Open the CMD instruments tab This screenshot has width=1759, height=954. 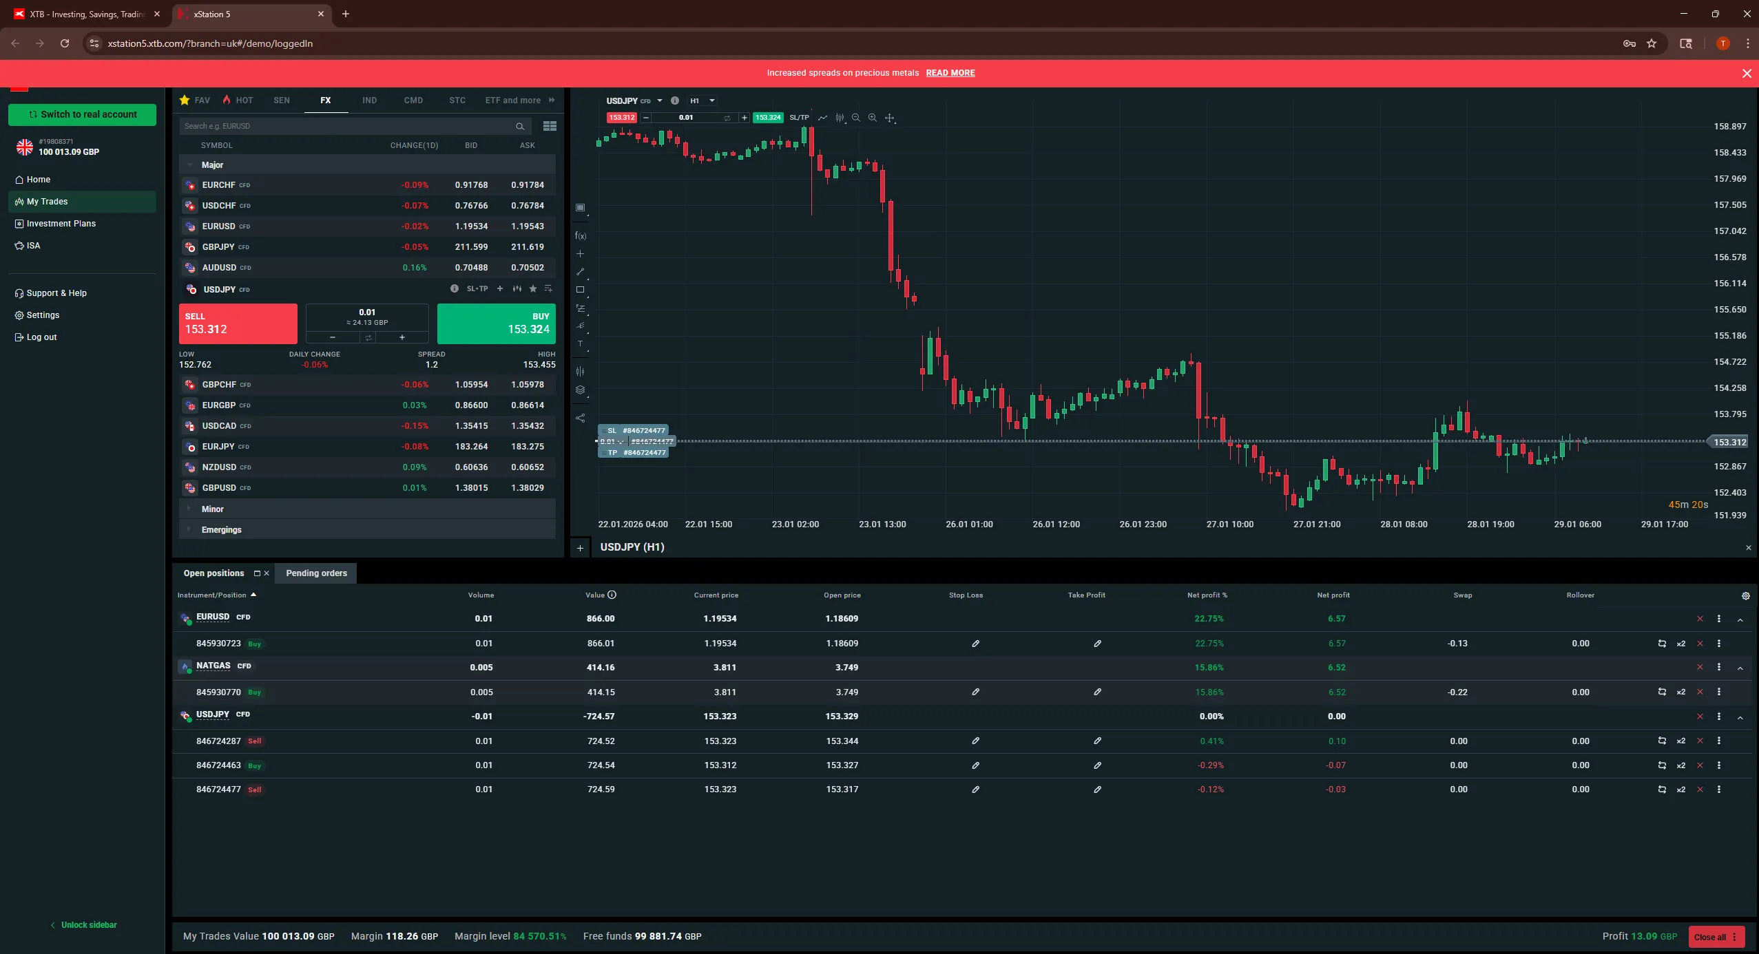413,100
